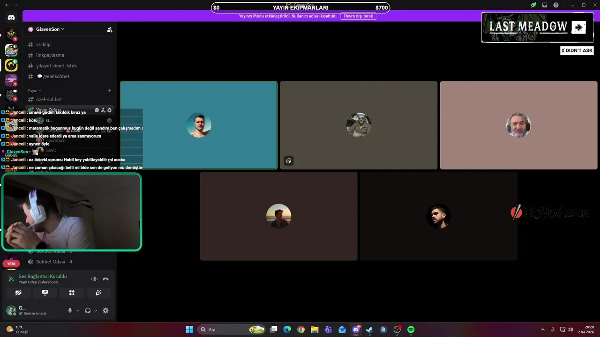Disconnect from the voice call

click(x=105, y=279)
